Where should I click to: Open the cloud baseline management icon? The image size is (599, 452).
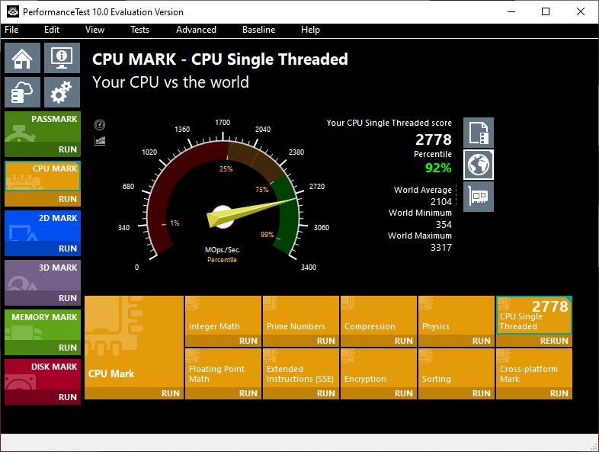click(22, 92)
